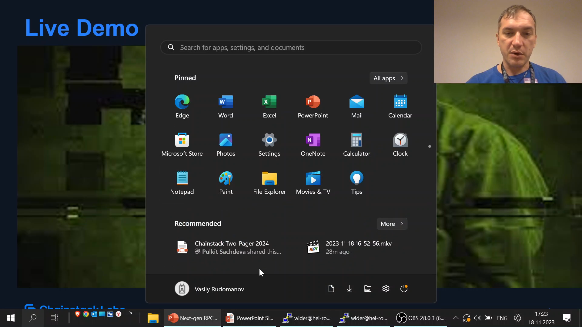Open Task View in the taskbar

(x=54, y=318)
